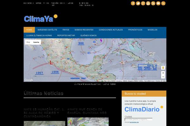Click the 1006 pressure label on map
Viewport: 190px width, 126px height.
55,72
